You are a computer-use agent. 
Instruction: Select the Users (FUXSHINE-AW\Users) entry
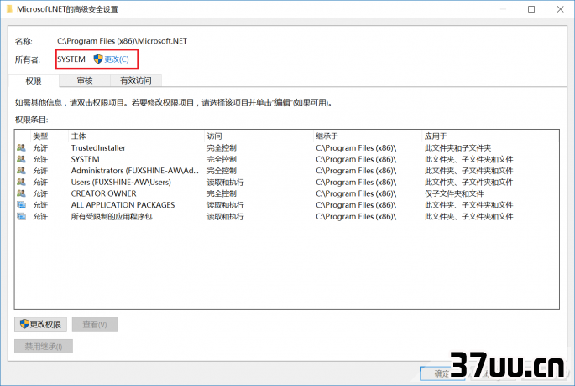(287, 182)
